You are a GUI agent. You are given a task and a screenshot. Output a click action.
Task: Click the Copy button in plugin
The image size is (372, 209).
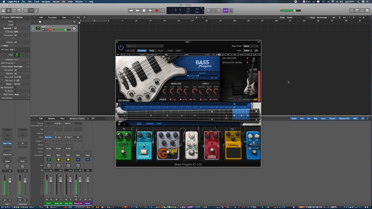[x=152, y=51]
